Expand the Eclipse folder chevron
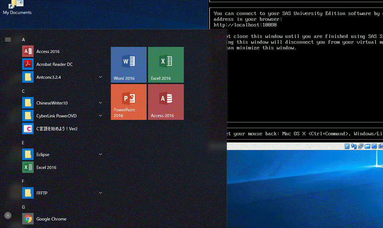The image size is (383, 228). [x=100, y=154]
